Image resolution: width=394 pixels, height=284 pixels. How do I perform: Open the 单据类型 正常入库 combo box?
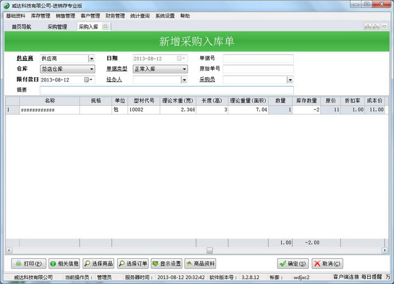click(160, 69)
